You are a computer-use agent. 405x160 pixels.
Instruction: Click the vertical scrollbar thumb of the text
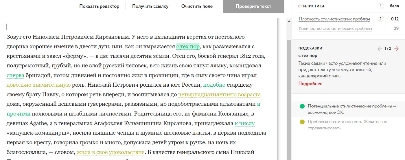coord(289,100)
